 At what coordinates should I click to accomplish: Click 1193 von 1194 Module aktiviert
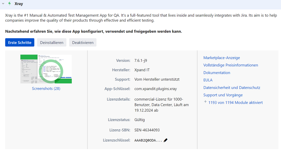[x=235, y=103]
